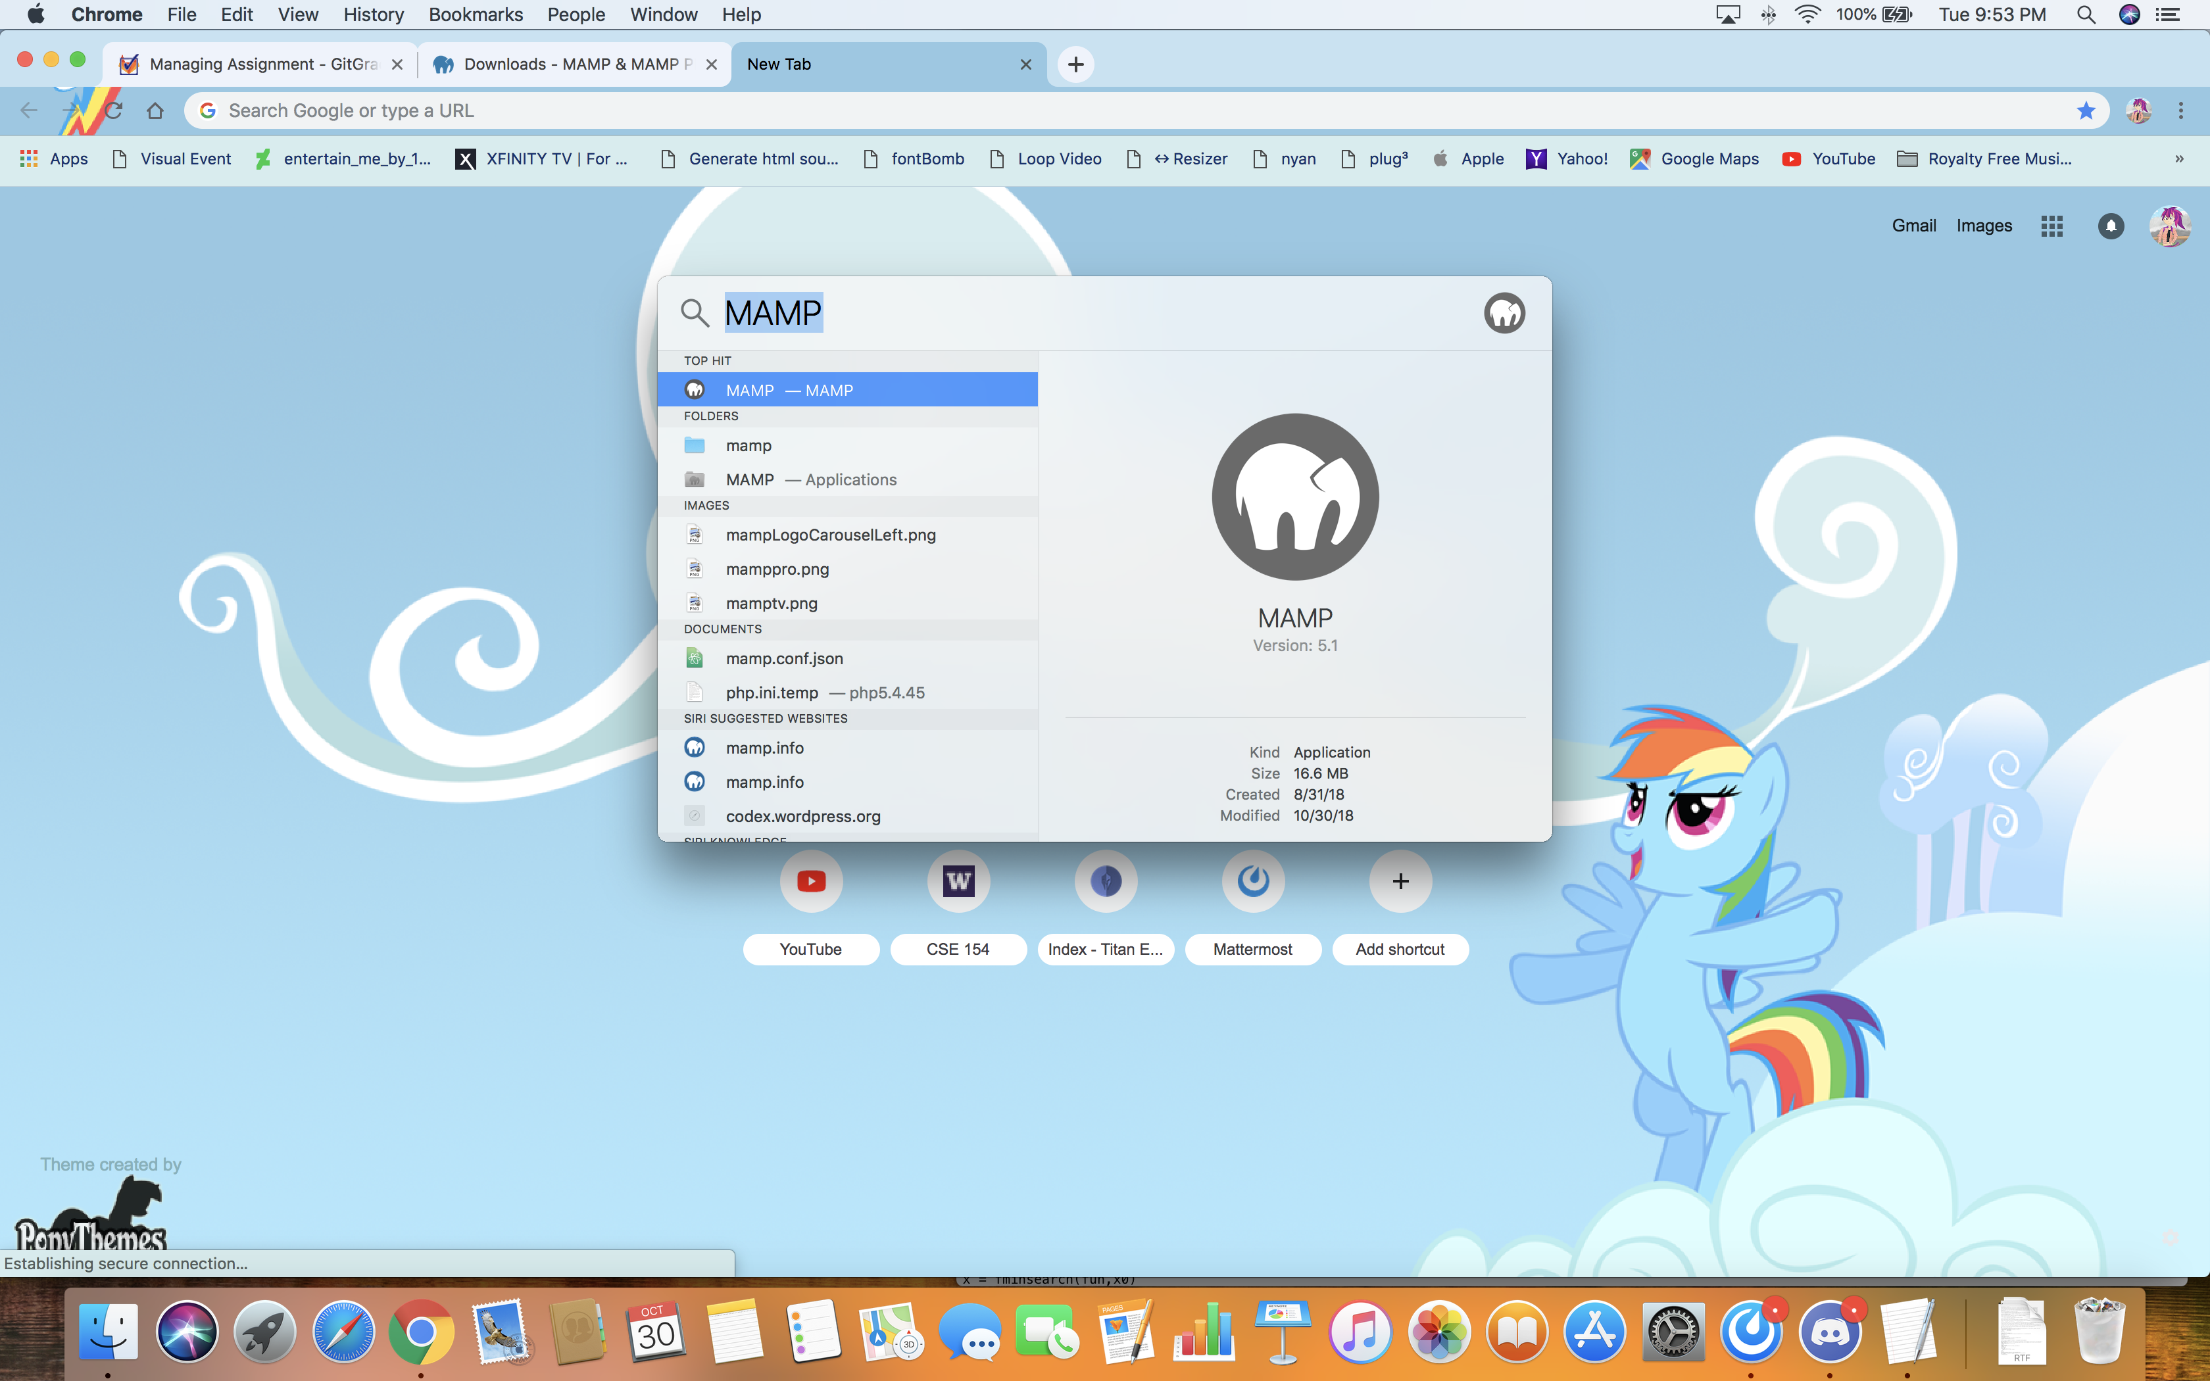Click the Gmail link

pos(1913,226)
